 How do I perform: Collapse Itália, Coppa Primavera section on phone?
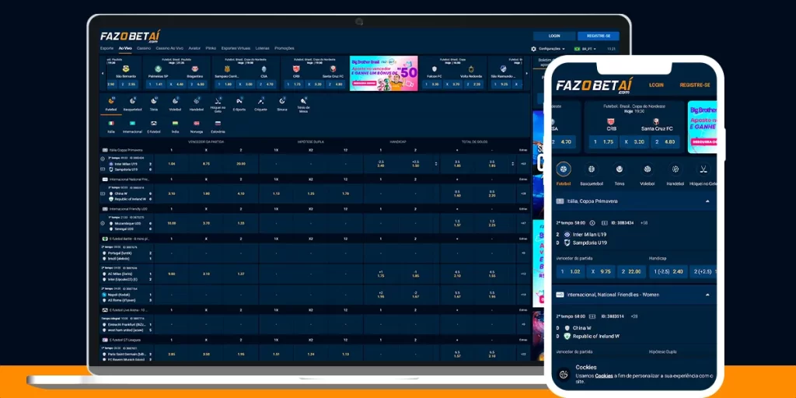(707, 201)
